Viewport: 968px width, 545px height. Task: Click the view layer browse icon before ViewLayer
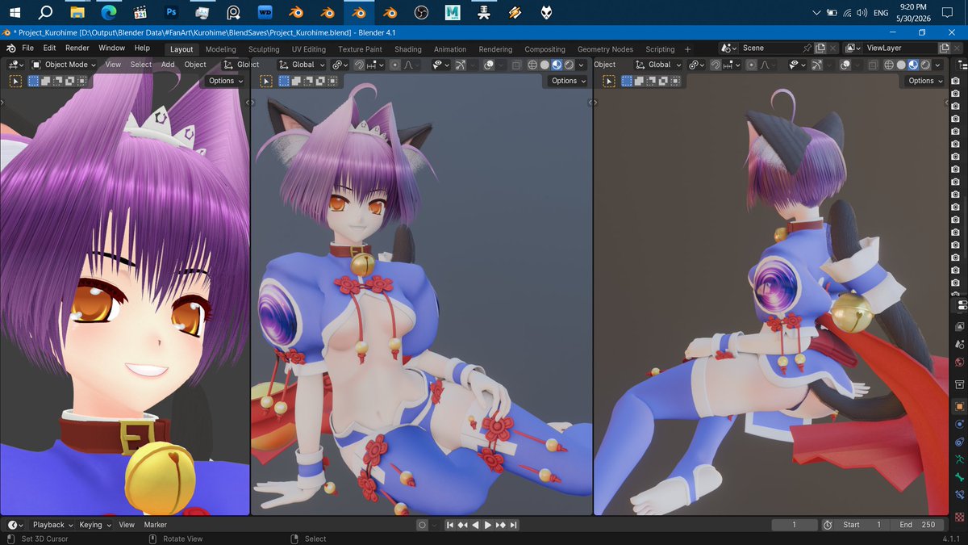pyautogui.click(x=853, y=48)
